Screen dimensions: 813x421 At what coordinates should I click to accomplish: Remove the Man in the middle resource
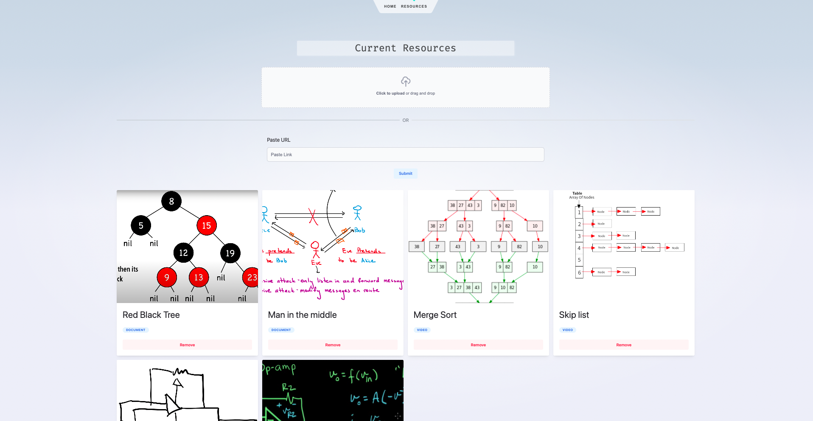tap(333, 345)
